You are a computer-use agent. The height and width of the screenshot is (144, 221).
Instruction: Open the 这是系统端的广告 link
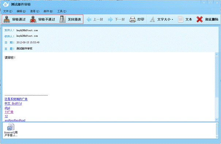[x=16, y=99]
